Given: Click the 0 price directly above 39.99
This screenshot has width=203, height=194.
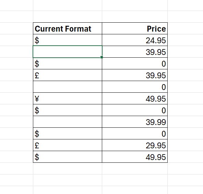Looking at the screenshot, I should coord(135,110).
